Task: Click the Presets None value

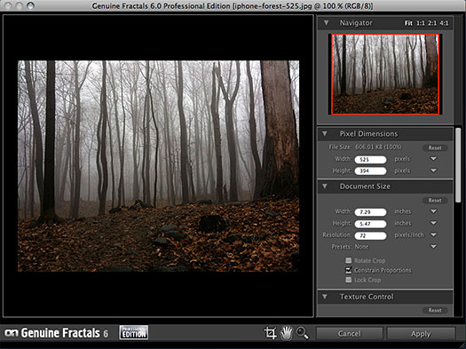Action: [x=361, y=247]
